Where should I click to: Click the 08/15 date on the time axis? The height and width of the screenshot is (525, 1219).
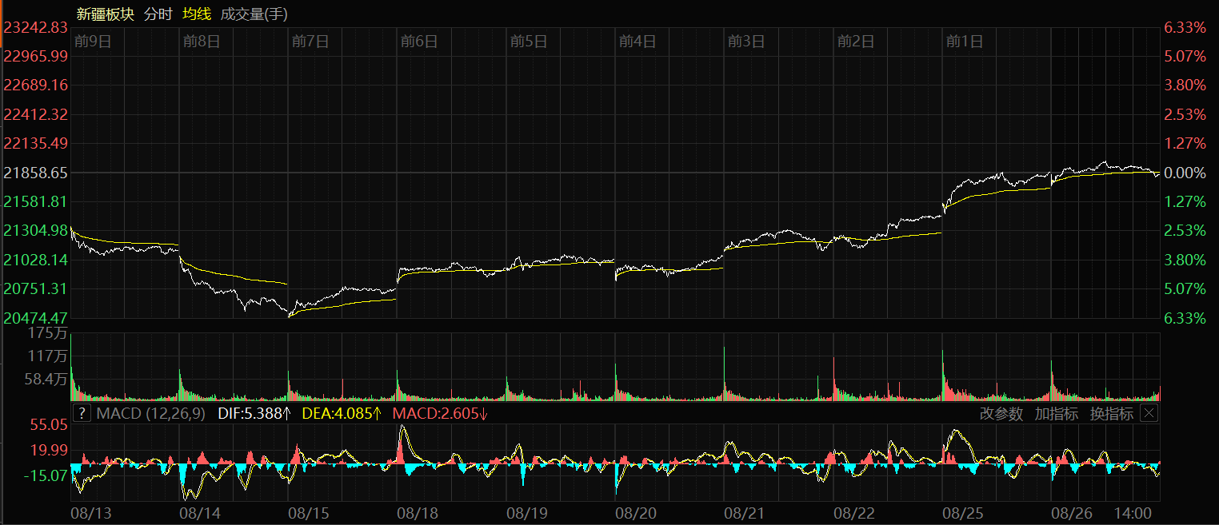point(308,512)
